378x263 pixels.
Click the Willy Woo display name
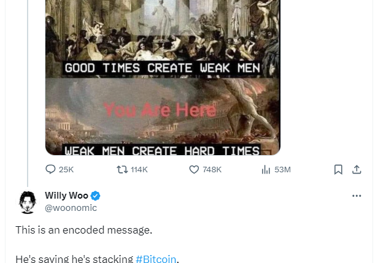tap(66, 196)
